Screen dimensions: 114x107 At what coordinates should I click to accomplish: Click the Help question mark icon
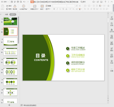(x=105, y=2)
